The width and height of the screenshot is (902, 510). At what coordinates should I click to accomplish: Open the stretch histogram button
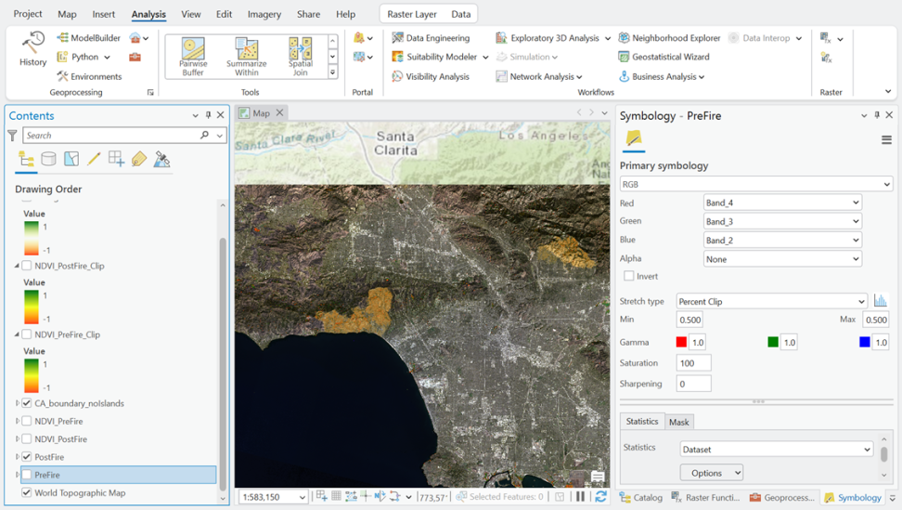[880, 301]
